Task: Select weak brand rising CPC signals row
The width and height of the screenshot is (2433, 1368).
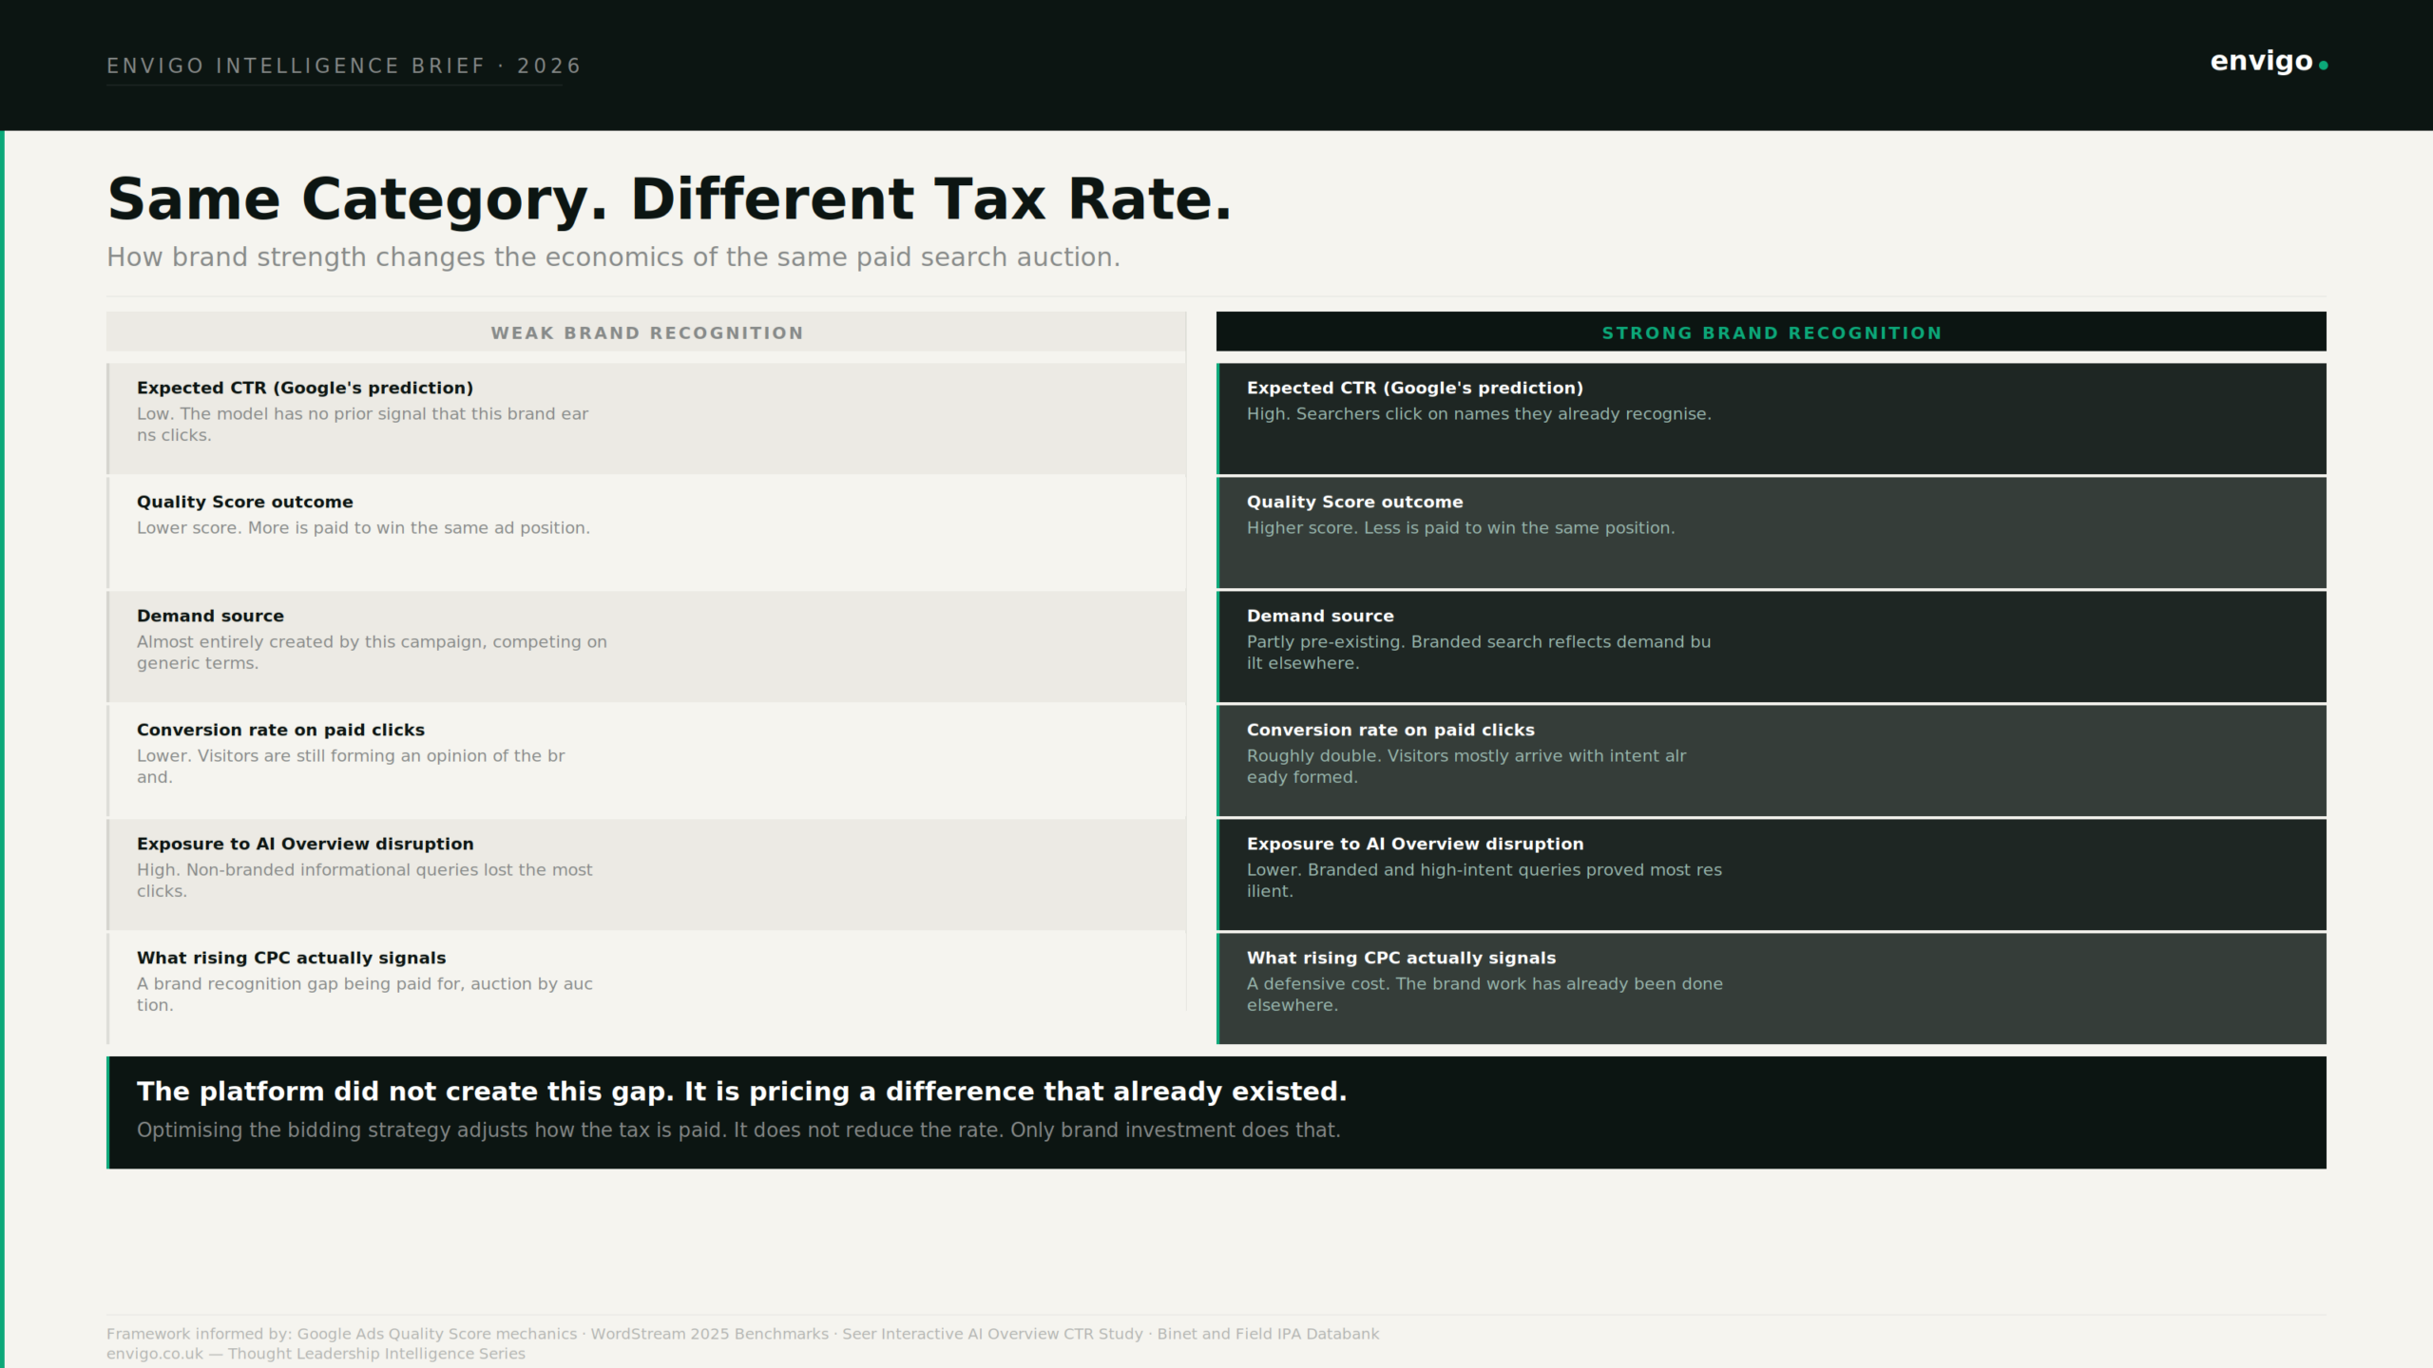Action: pos(646,988)
